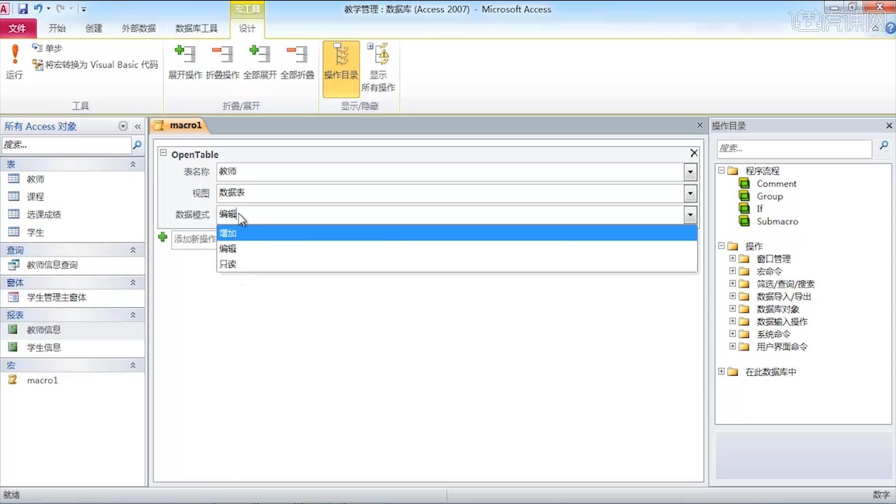Open the 文件 tab
The image size is (896, 504).
pos(18,28)
